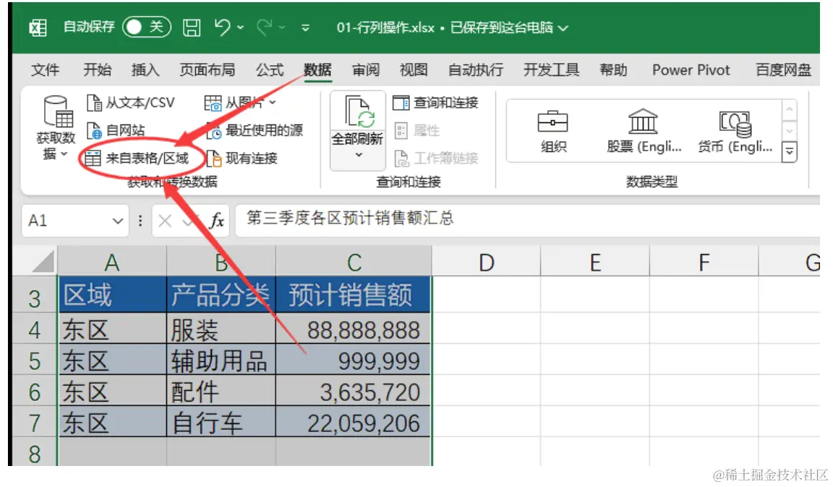Switch to the 页面布局 tab

(x=208, y=69)
